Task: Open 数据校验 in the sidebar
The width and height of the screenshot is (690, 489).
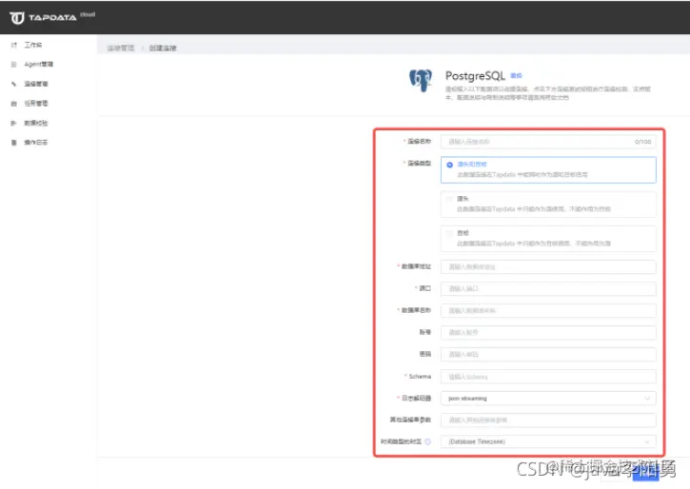Action: coord(36,123)
